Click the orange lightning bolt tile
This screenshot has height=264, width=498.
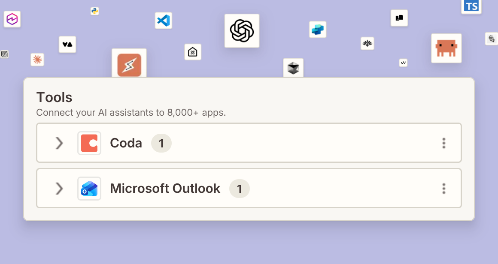pos(129,64)
